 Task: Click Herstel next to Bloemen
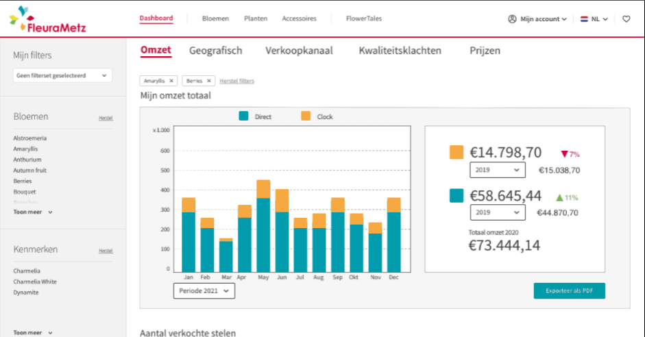click(106, 118)
